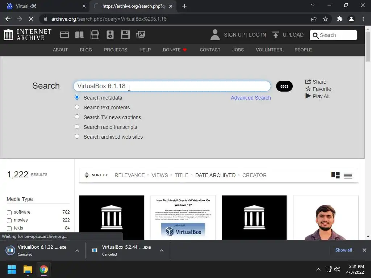Image resolution: width=371 pixels, height=278 pixels.
Task: Open the Uninstall VirtualBox result thumbnail
Action: (x=183, y=218)
